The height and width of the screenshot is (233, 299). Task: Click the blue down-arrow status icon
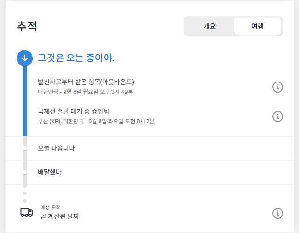click(24, 58)
